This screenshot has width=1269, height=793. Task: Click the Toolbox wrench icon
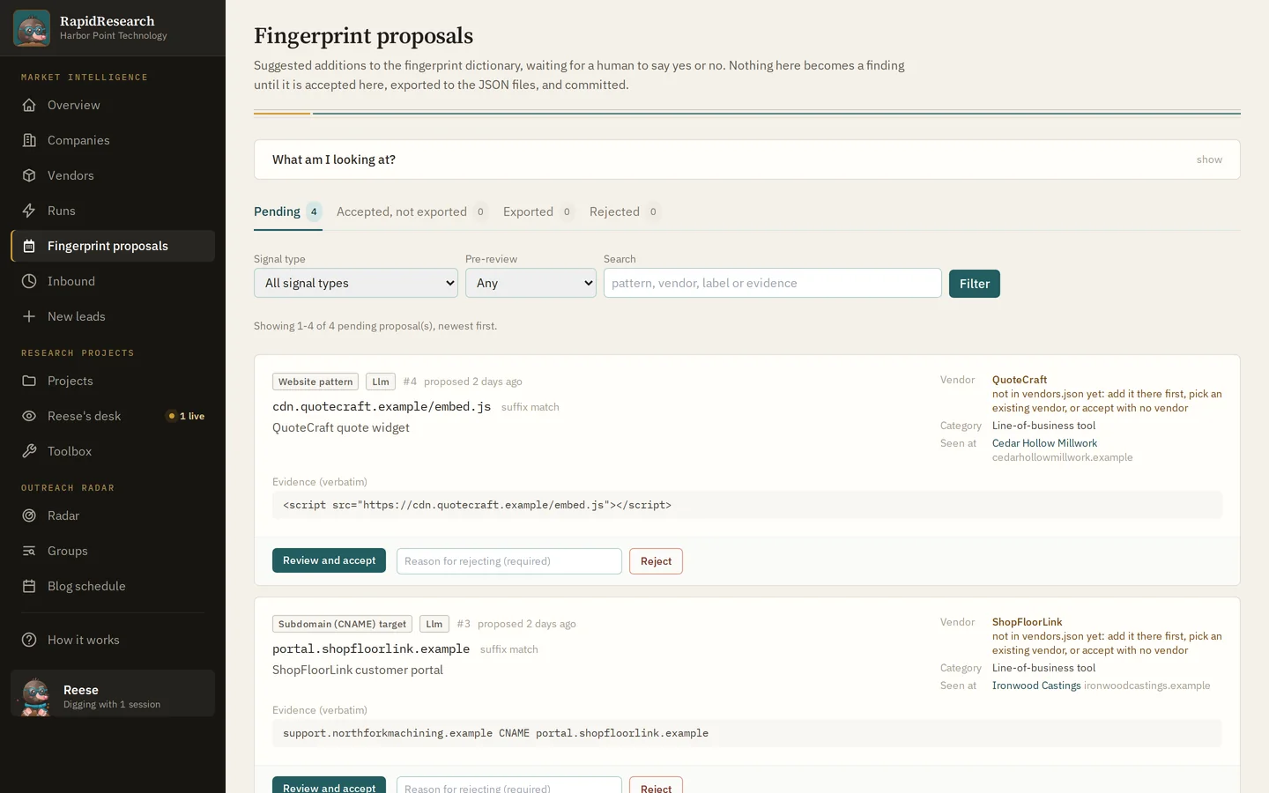coord(29,451)
